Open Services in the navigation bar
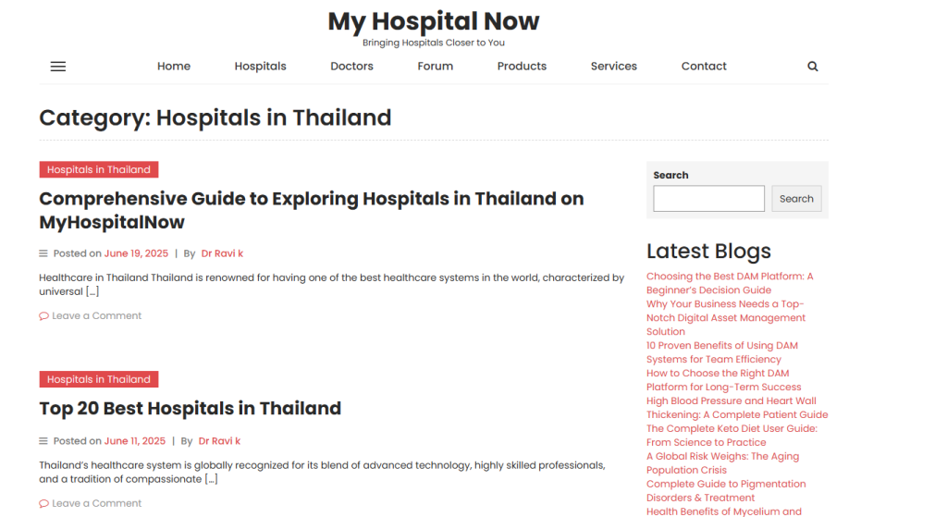 pos(614,67)
